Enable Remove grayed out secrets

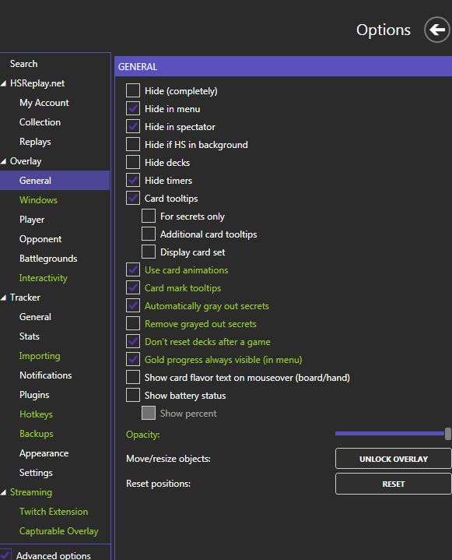click(133, 323)
